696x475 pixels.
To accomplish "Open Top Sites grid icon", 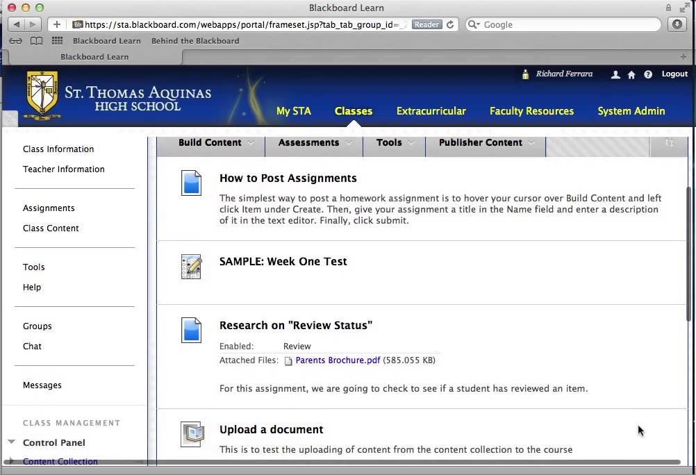I will pyautogui.click(x=57, y=41).
